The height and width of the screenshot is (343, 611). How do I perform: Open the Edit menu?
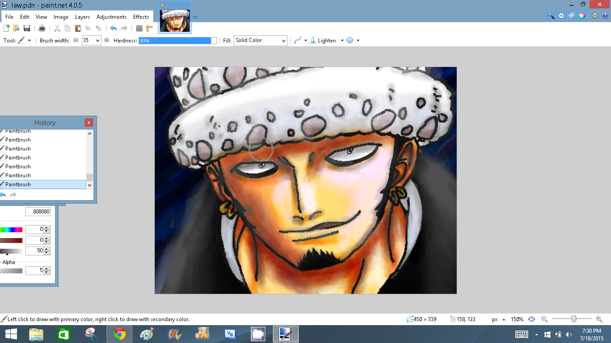[x=25, y=17]
